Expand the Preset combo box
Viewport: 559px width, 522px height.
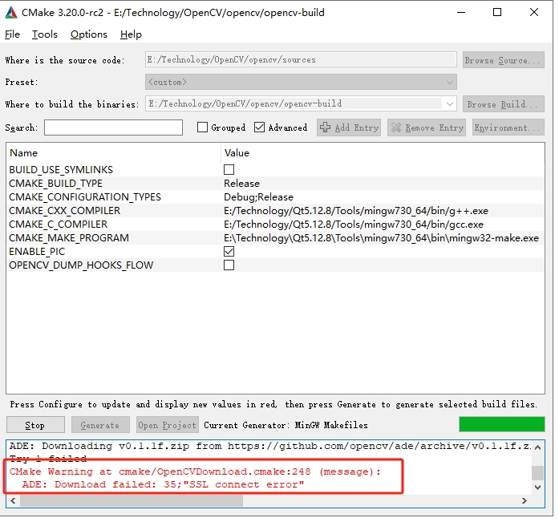click(x=301, y=82)
